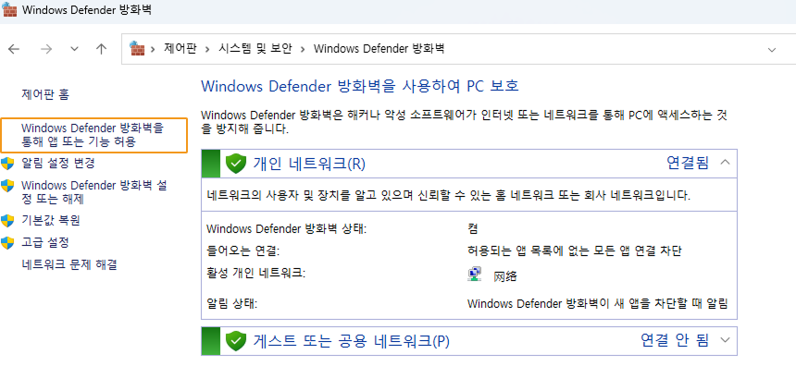Expand the chevron after 시스템 및 보안

pyautogui.click(x=303, y=49)
